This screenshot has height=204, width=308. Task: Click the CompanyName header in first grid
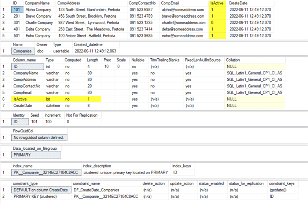(37, 3)
